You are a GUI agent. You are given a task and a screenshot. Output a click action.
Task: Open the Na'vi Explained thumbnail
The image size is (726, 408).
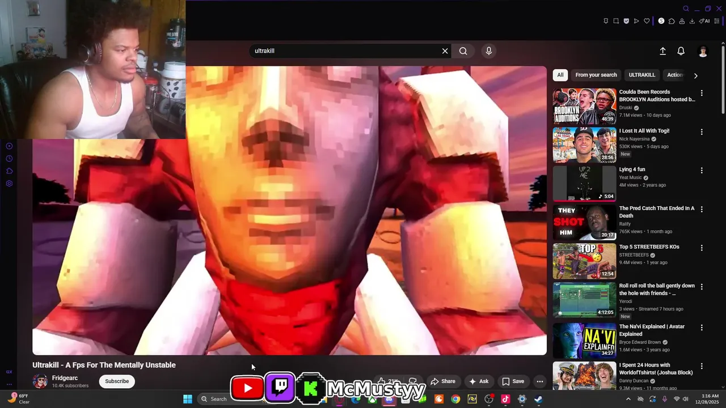pos(584,340)
